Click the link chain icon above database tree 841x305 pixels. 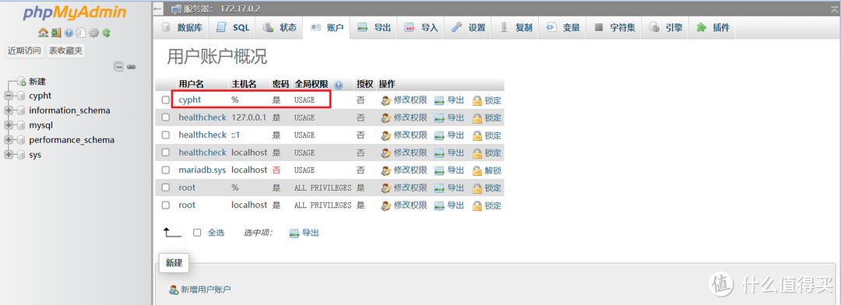coord(131,67)
